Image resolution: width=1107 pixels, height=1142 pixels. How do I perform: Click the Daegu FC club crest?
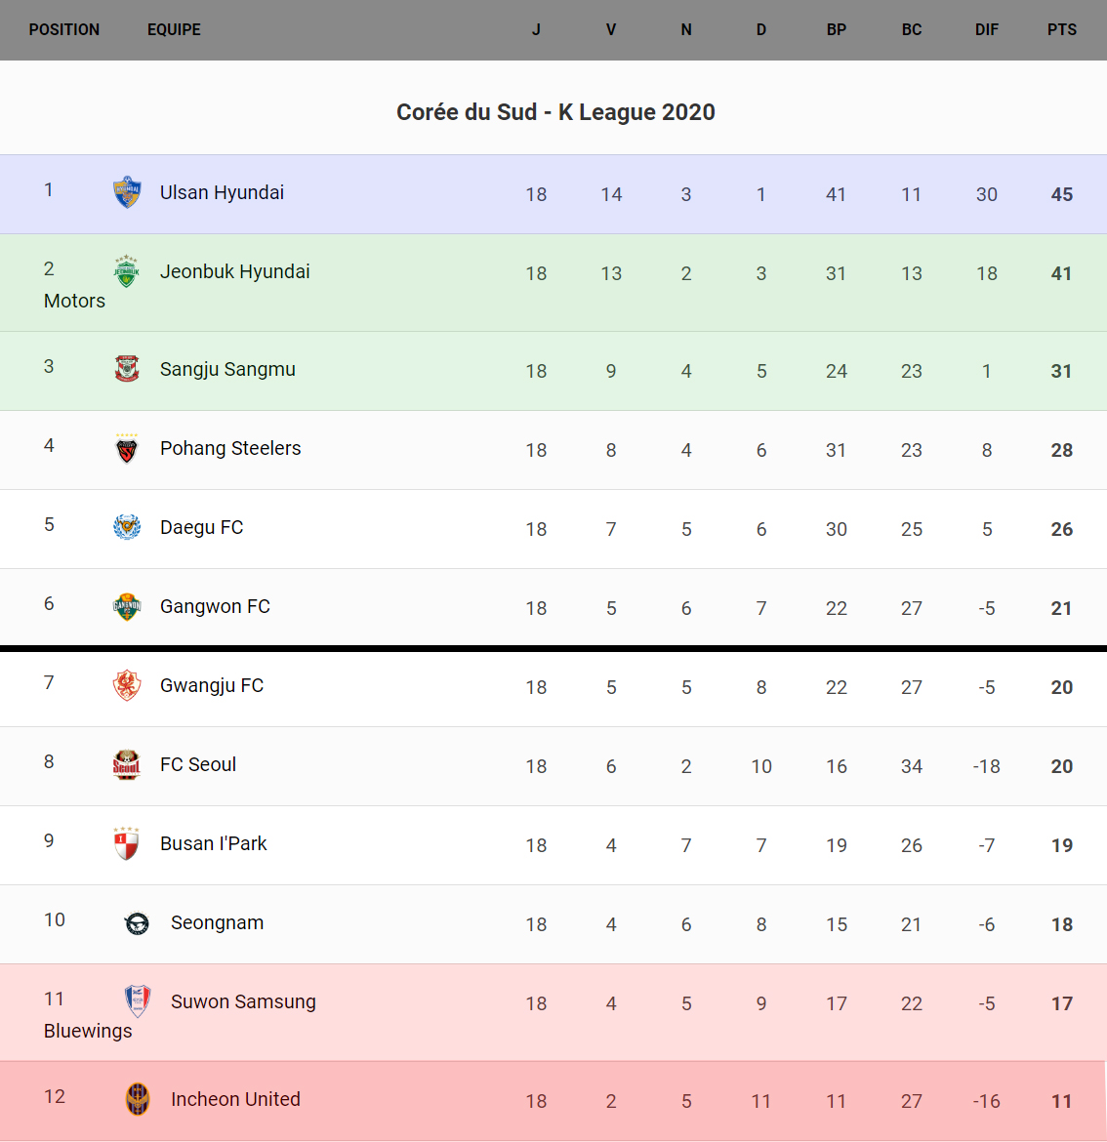(x=127, y=527)
